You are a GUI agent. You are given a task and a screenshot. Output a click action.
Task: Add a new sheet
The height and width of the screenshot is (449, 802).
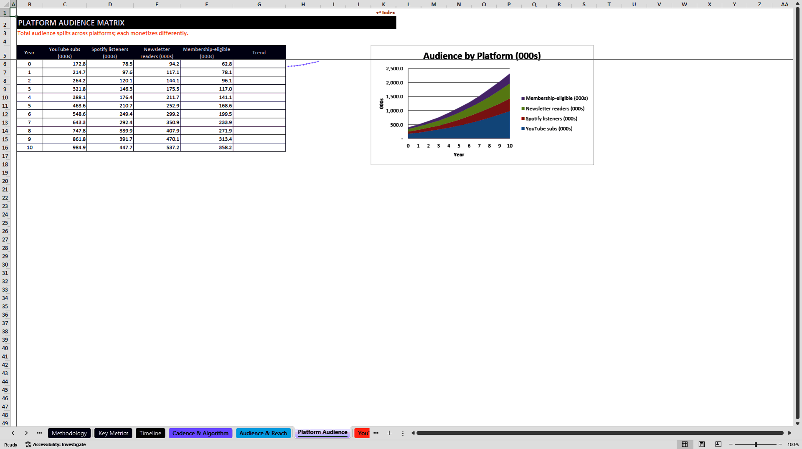pos(389,433)
